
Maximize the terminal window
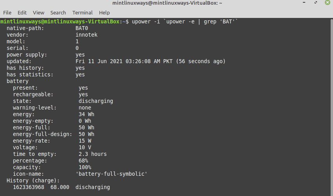(315, 3)
